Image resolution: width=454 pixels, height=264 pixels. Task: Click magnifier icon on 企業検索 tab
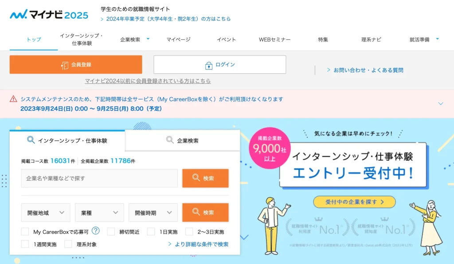pos(170,140)
